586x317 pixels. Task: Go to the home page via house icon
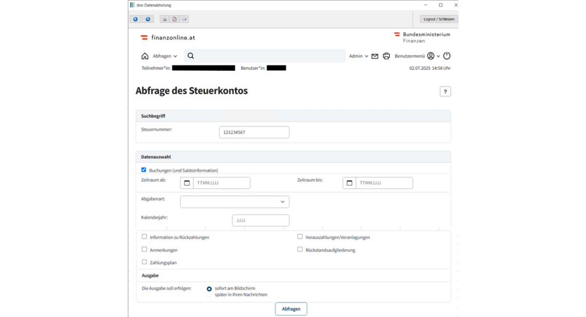(145, 56)
